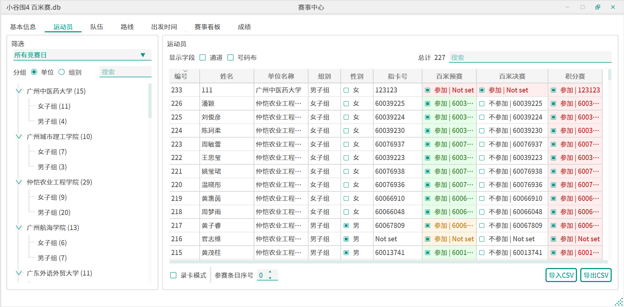Select 男子组 (20) under 仲恺农业工程学院

[54, 212]
